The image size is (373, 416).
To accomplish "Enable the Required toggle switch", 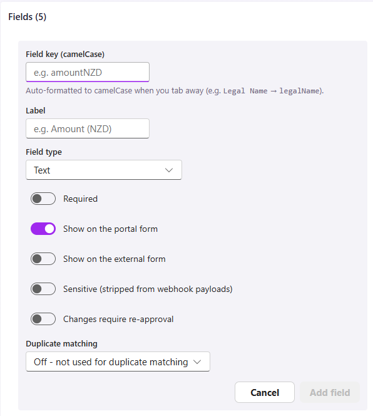I will (43, 199).
